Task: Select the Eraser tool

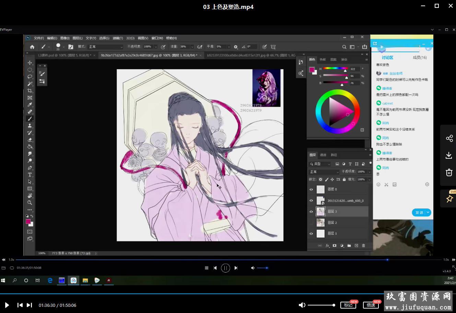Action: tap(30, 140)
